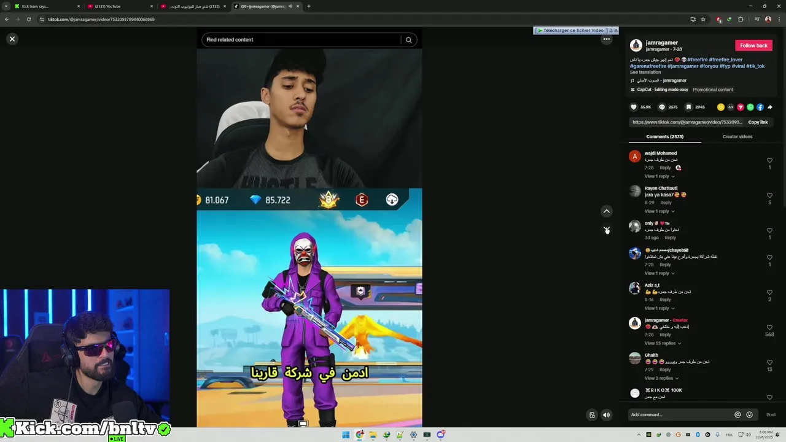Expand View 1 reply under Rayen Chattouti
The height and width of the screenshot is (442, 786).
coord(659,211)
